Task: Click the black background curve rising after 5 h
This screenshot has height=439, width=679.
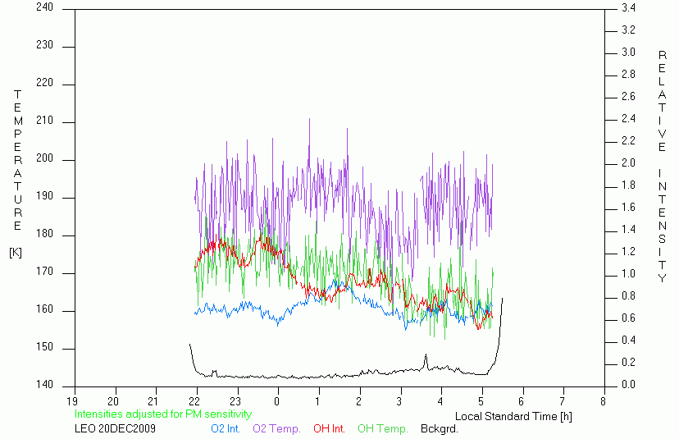Action: pyautogui.click(x=497, y=336)
